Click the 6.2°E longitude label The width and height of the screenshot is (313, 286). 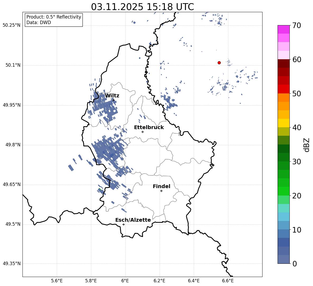(159, 281)
